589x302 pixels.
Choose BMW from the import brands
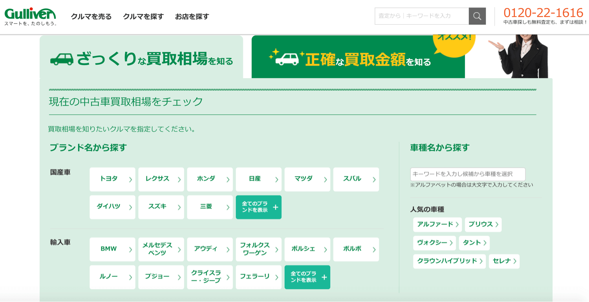(112, 249)
